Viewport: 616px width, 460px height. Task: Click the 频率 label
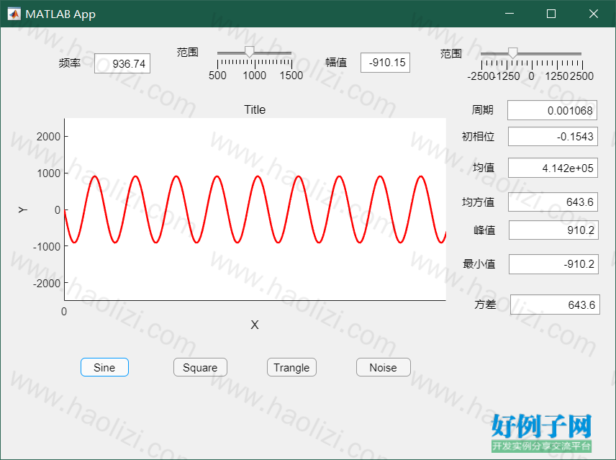click(70, 63)
